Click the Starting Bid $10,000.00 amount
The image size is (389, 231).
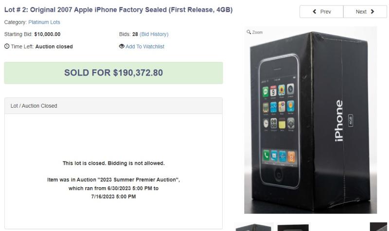click(x=47, y=34)
